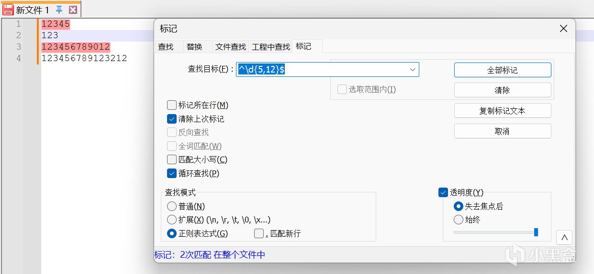
Task: Collapse dialog with the caret button
Action: coord(564,237)
